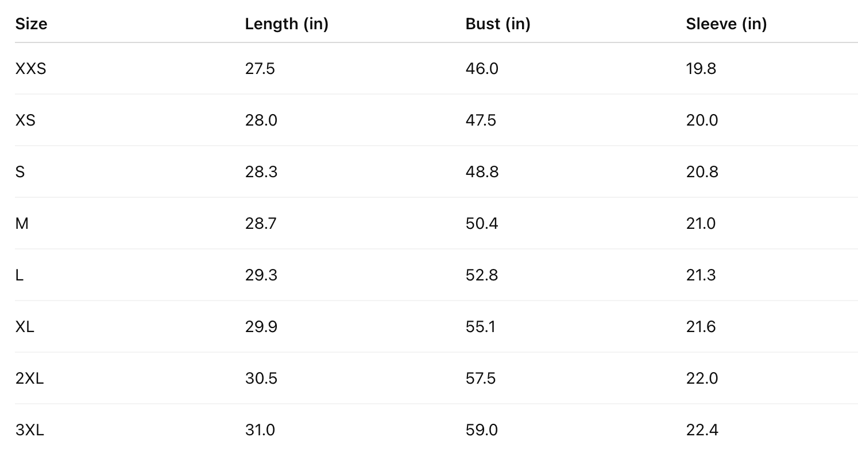Click the M bust value 50.4
858x468 pixels.
[x=481, y=224]
